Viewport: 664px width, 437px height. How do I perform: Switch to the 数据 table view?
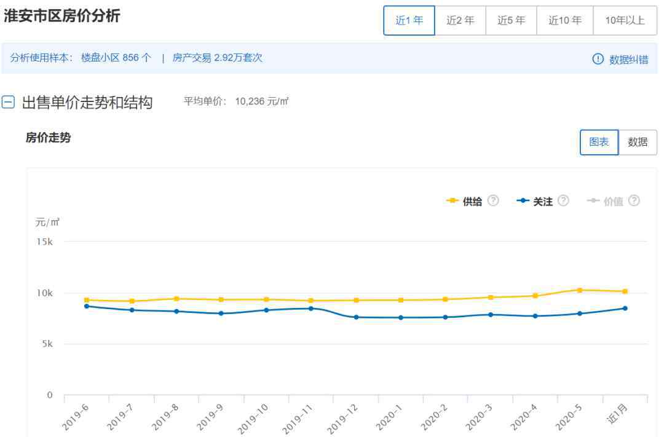[x=638, y=142]
